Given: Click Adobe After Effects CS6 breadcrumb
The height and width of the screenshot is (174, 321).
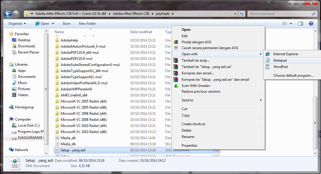Looking at the screenshot, I should click(x=131, y=14).
